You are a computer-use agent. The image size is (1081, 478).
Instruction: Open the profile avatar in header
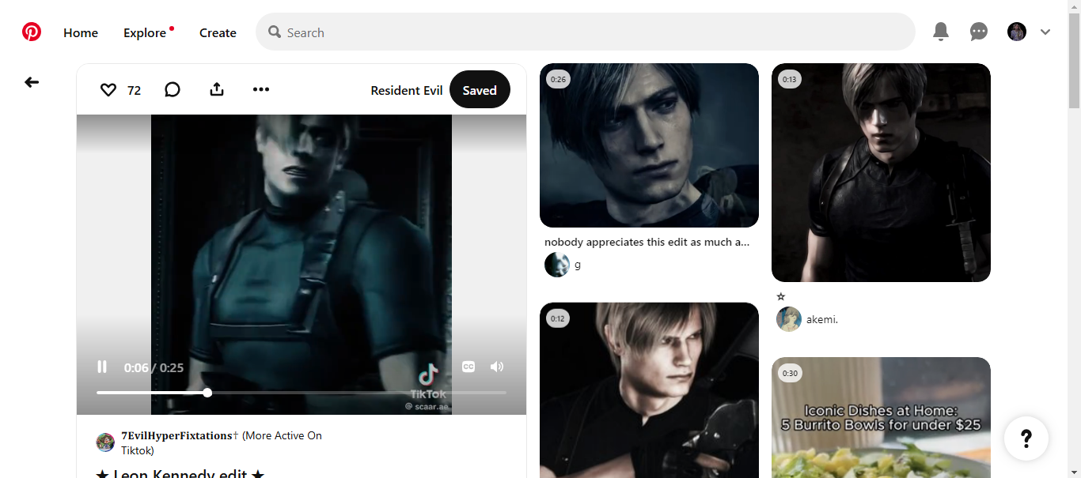tap(1017, 32)
